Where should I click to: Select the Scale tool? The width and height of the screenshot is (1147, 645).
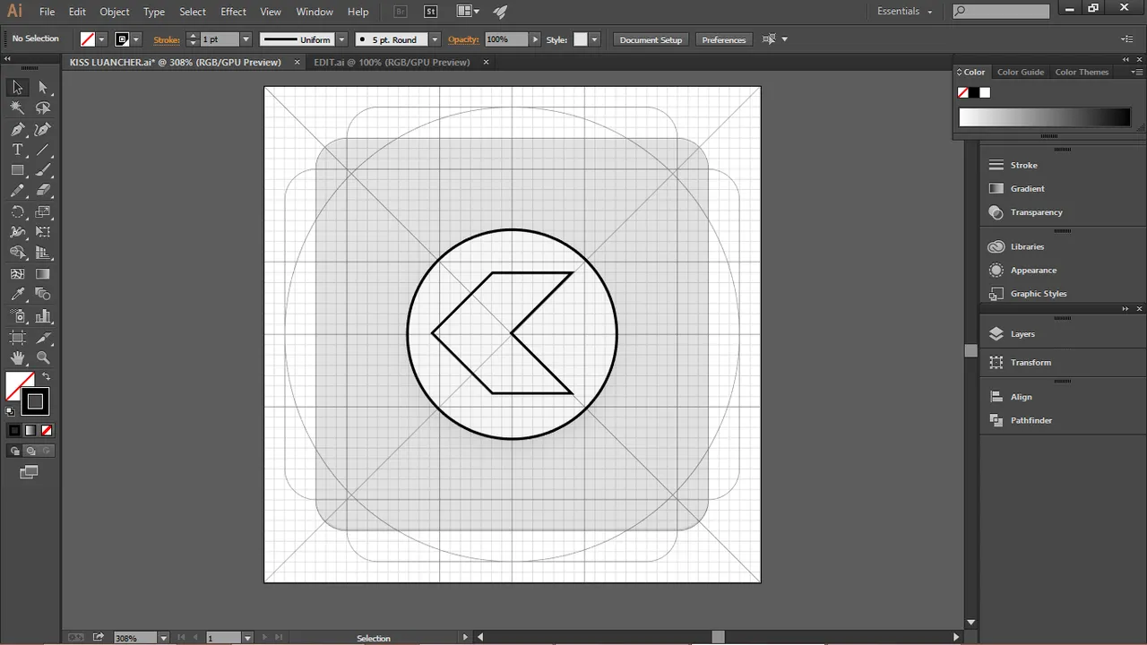click(42, 212)
